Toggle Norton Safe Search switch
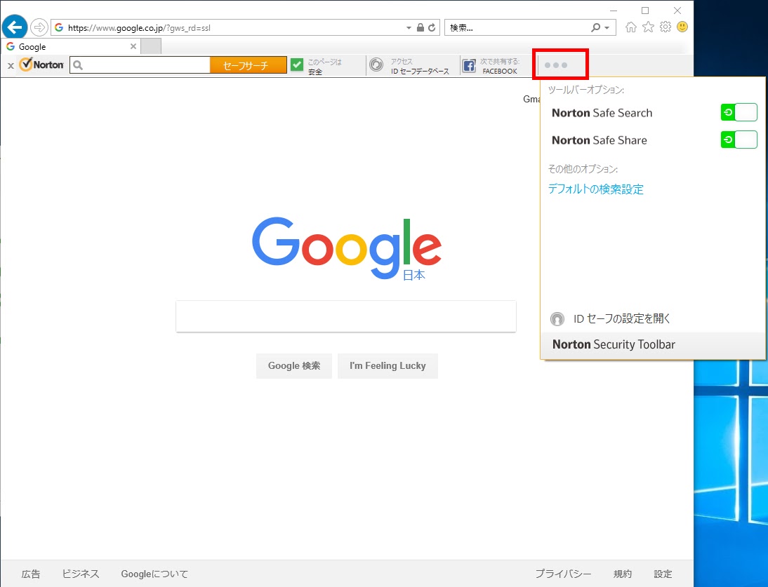 coord(739,112)
